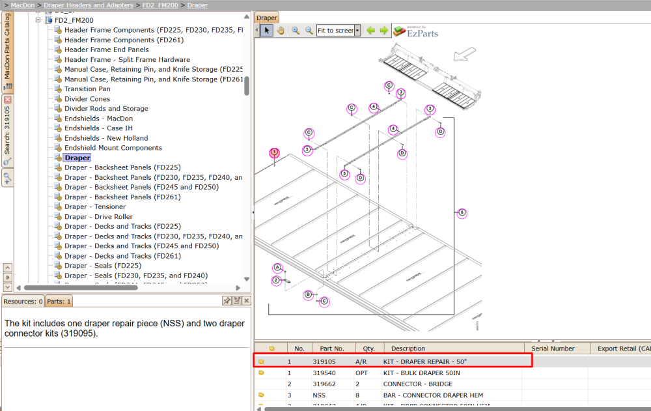Click the edit note icon in Resources panel

click(237, 300)
